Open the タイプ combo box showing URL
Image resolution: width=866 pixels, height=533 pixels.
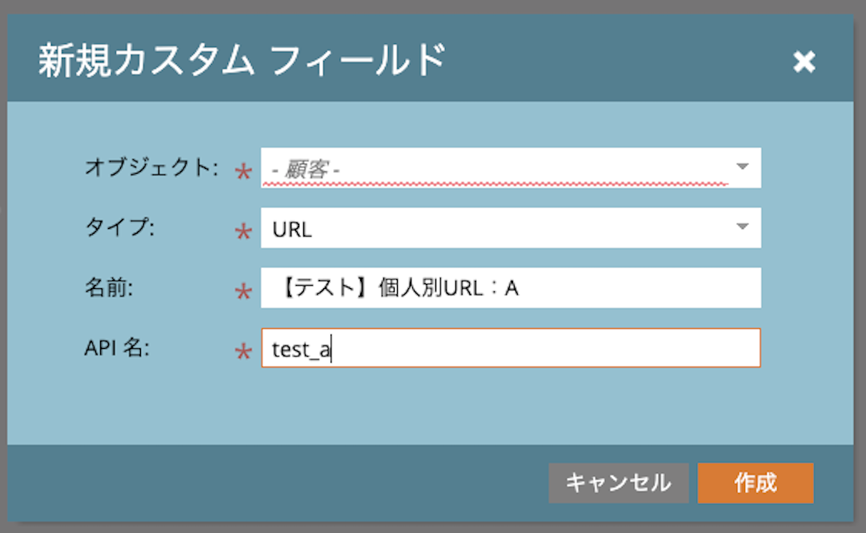496,229
